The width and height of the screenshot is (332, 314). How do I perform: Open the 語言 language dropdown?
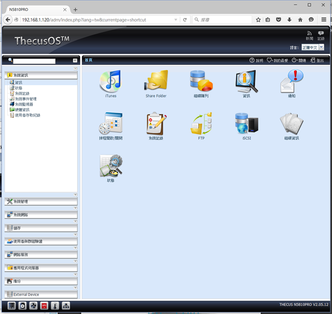(313, 47)
